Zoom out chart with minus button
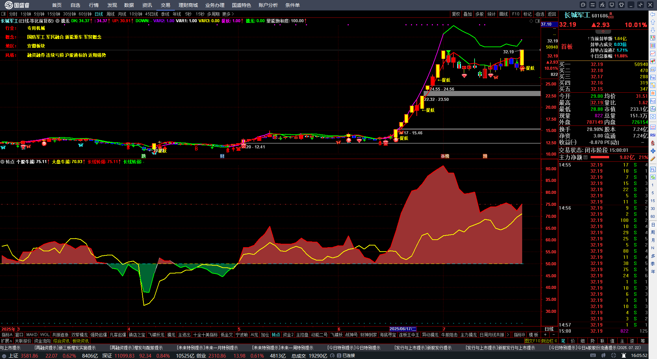The width and height of the screenshot is (657, 359). click(553, 335)
